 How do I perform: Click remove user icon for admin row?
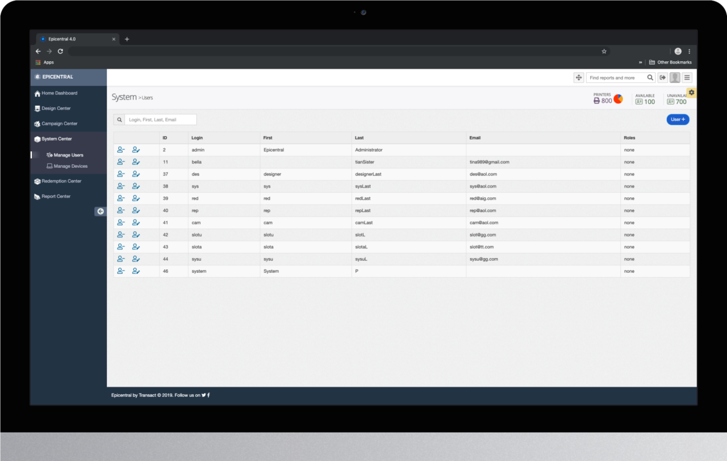coord(120,150)
